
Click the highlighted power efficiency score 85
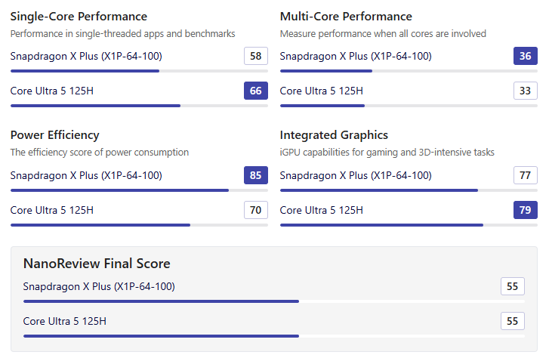click(256, 175)
